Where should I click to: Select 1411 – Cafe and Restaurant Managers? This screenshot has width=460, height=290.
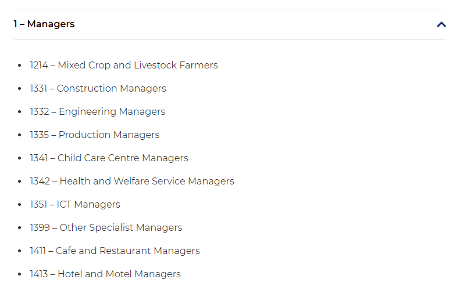[x=115, y=251]
